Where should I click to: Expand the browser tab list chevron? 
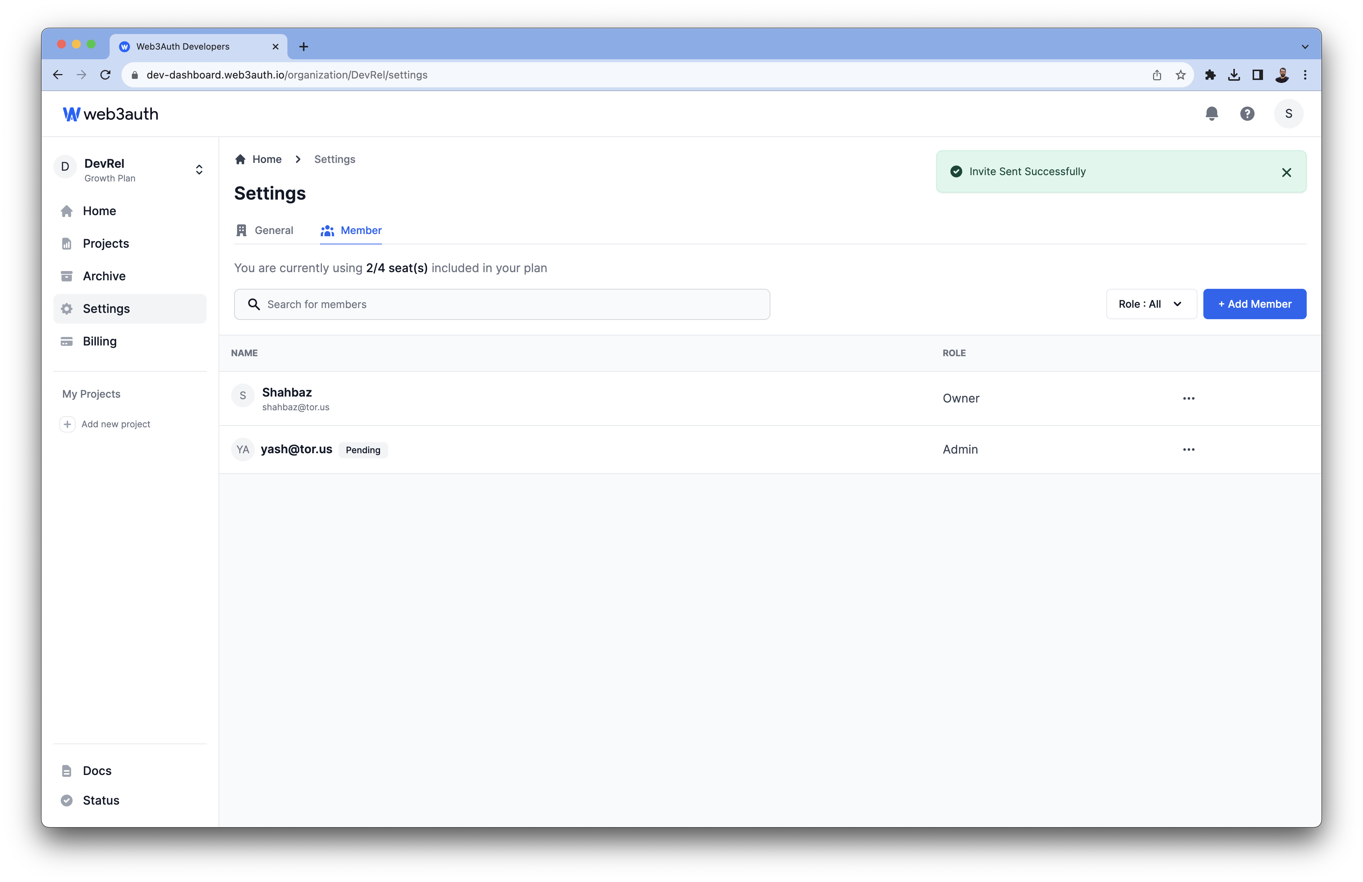tap(1304, 47)
